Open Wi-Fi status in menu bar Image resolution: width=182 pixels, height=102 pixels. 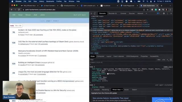coord(144,1)
